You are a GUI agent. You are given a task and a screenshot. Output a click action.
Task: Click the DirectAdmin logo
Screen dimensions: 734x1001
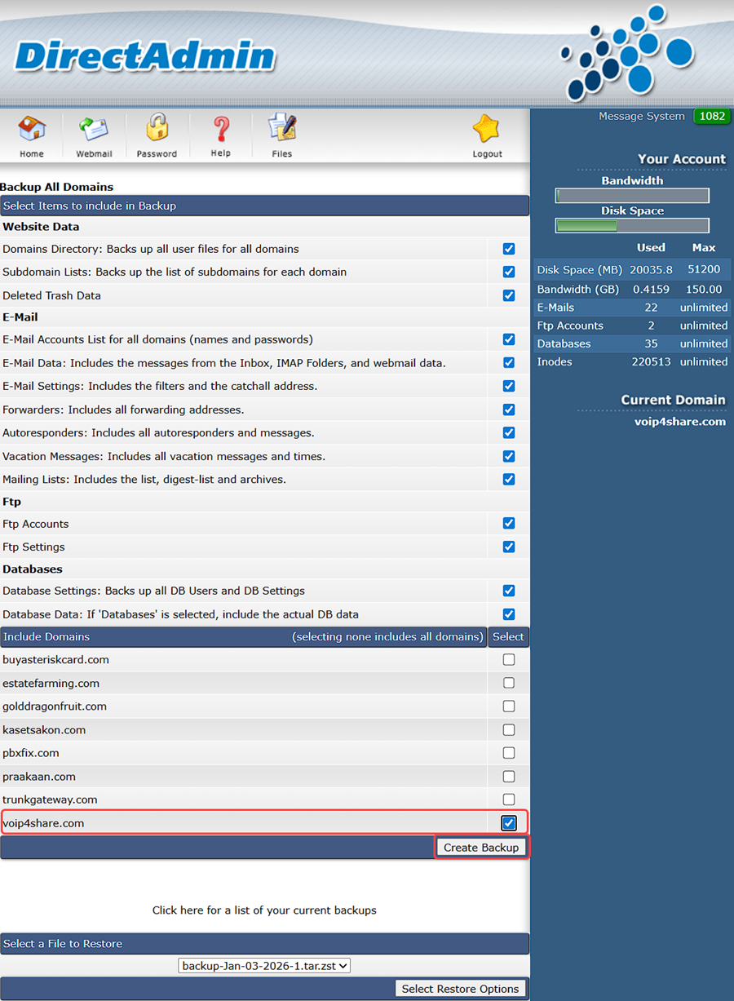(x=145, y=56)
